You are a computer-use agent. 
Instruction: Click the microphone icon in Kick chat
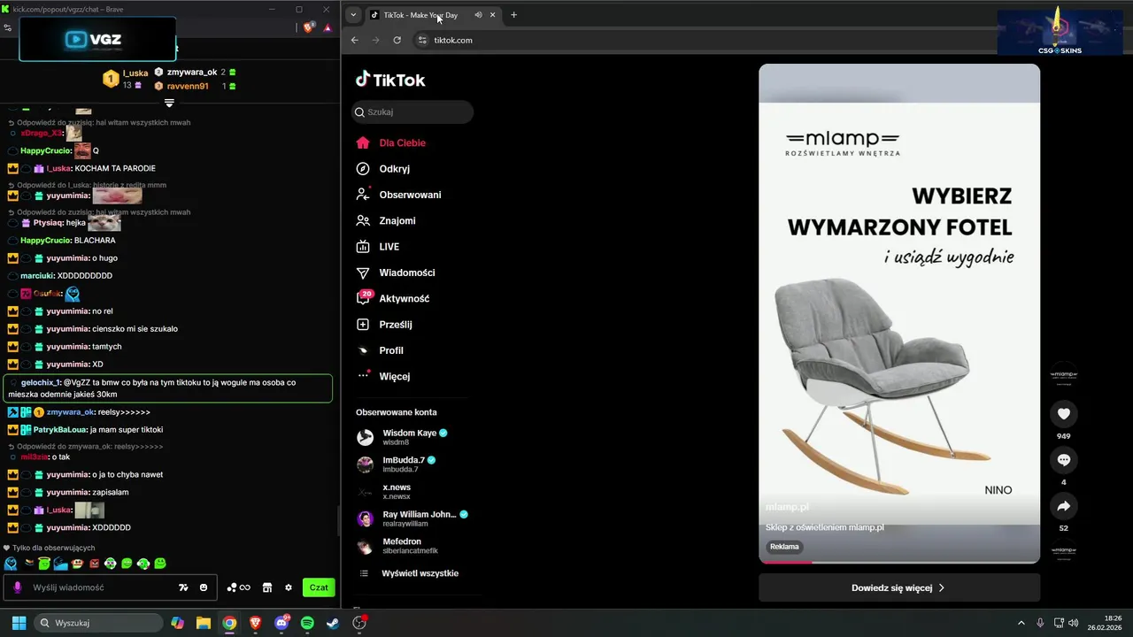pos(18,587)
